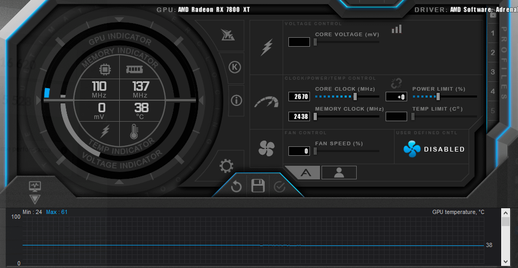
Task: Click the GPU chip icon in gauge
Action: (105, 69)
